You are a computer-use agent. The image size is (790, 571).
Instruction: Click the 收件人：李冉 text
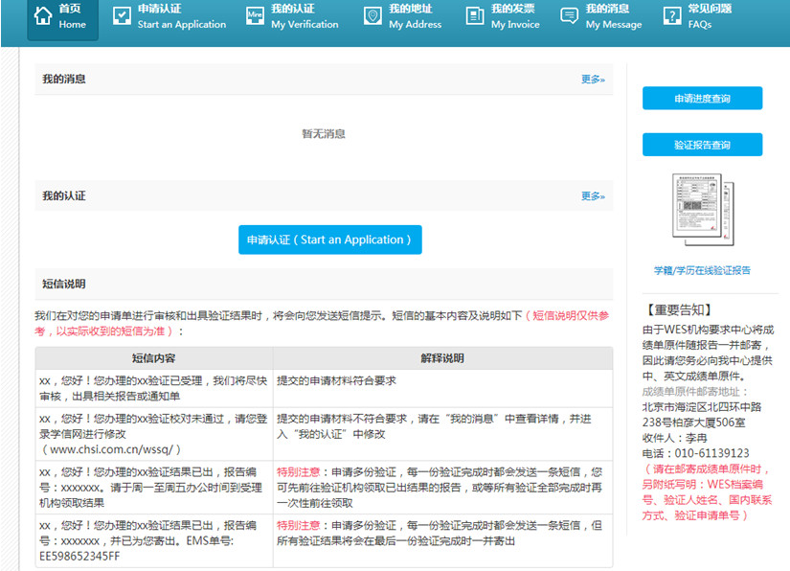(675, 438)
